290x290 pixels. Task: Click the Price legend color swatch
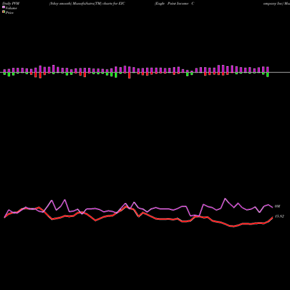pos(3,12)
